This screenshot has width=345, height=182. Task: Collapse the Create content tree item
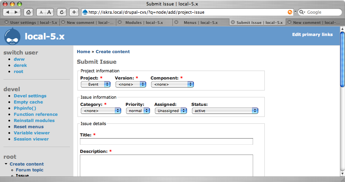pos(6,164)
